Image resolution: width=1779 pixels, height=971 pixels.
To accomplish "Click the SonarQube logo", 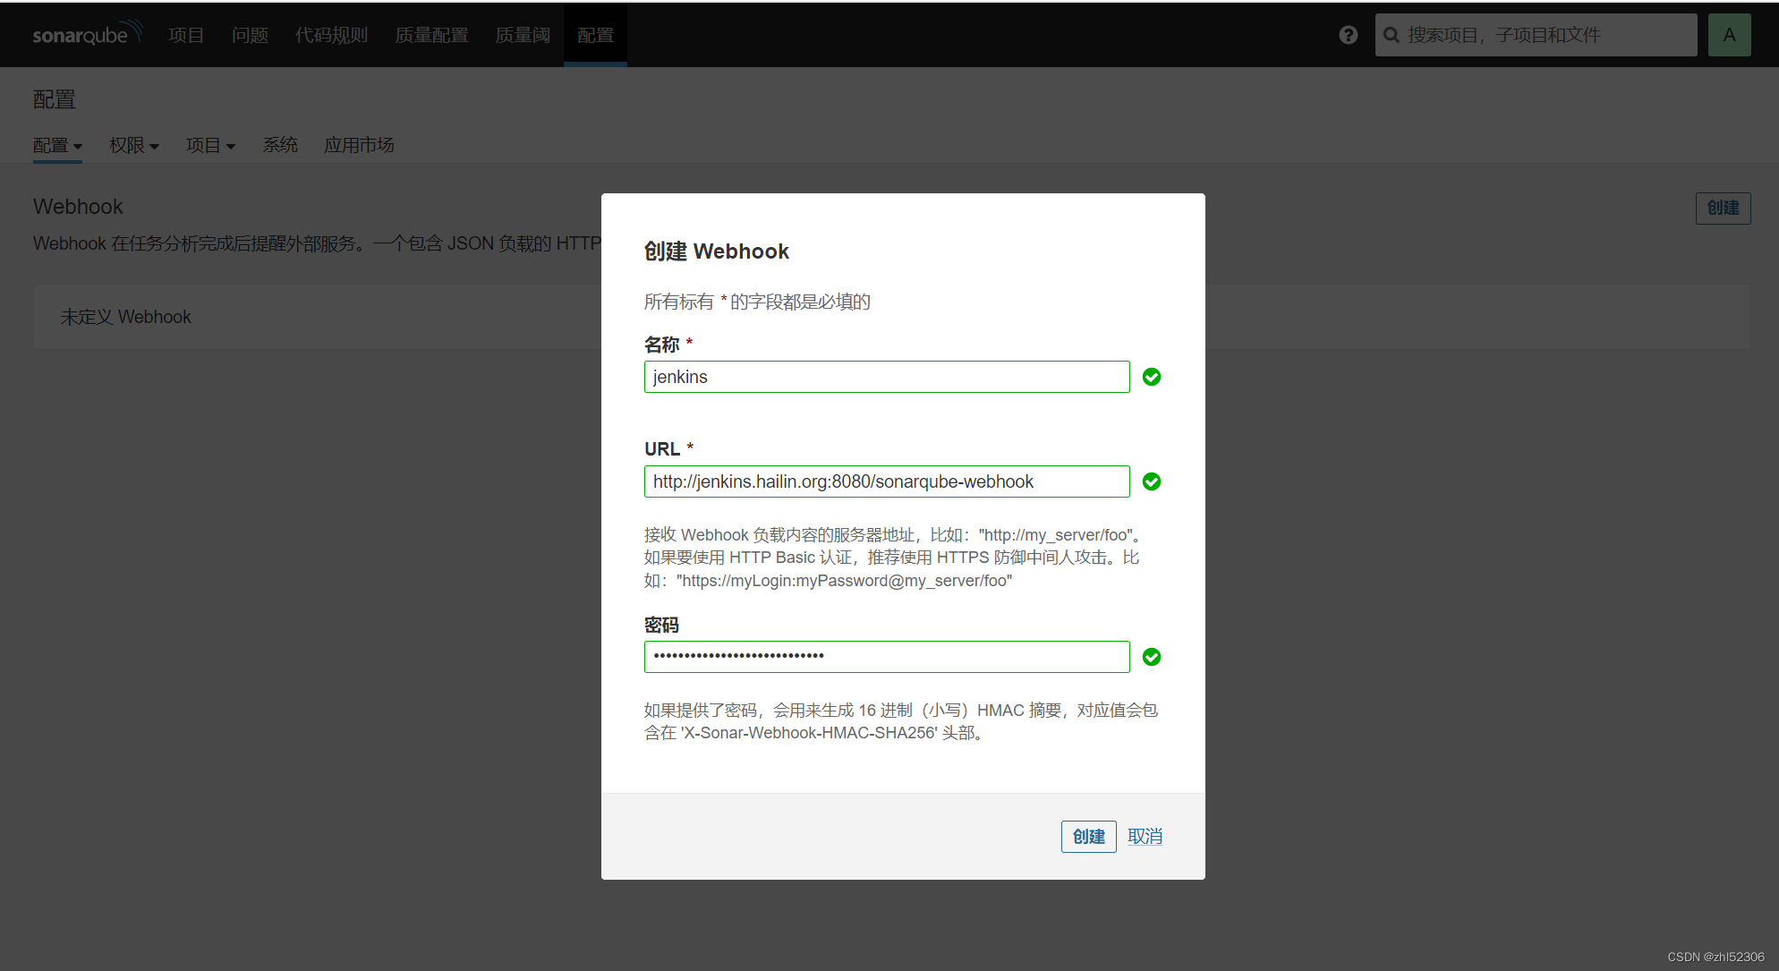I will click(x=87, y=34).
